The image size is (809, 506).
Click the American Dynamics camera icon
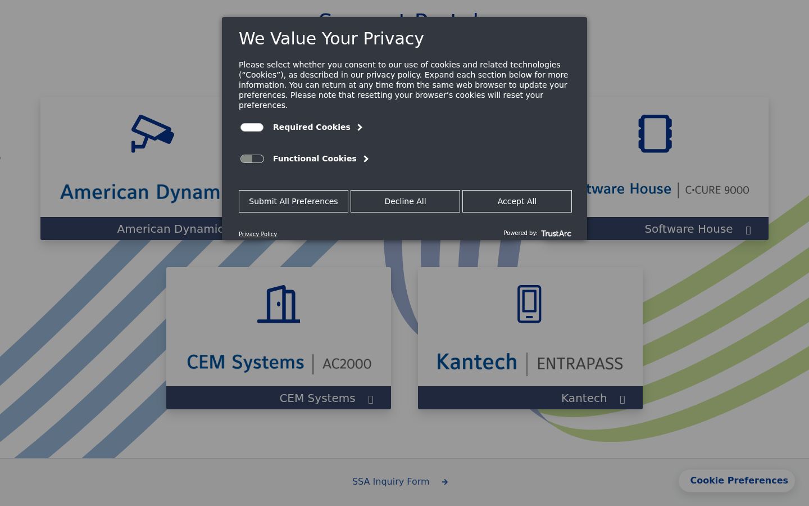pos(152,134)
